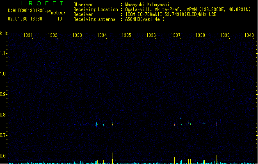Click the 0.6 frequency axis label
Viewport: 258px width, 164px height.
click(3, 156)
